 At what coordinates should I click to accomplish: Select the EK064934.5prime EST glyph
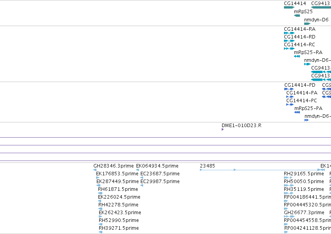click(x=137, y=170)
